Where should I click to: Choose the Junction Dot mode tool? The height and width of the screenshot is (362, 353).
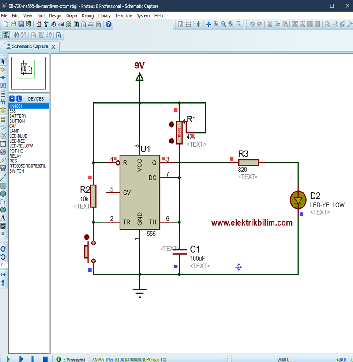[x=3, y=77]
